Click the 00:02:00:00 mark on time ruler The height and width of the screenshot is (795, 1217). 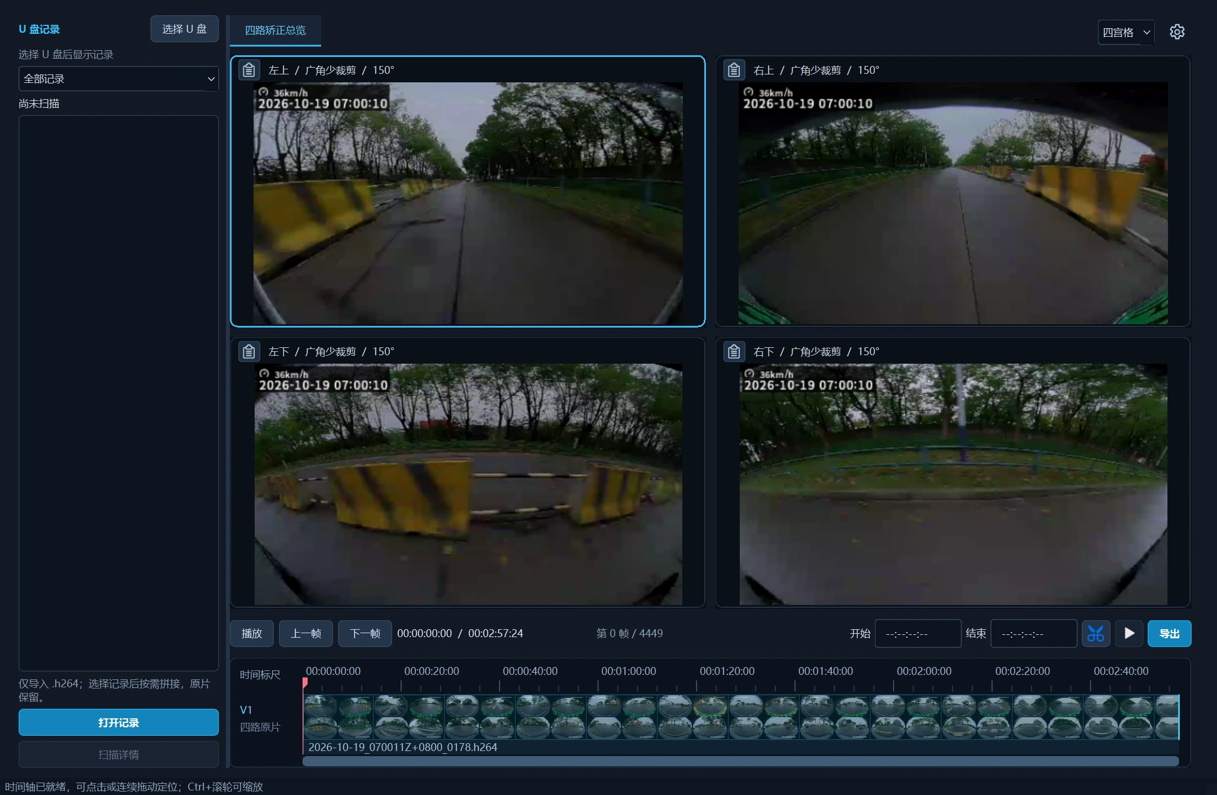click(924, 672)
